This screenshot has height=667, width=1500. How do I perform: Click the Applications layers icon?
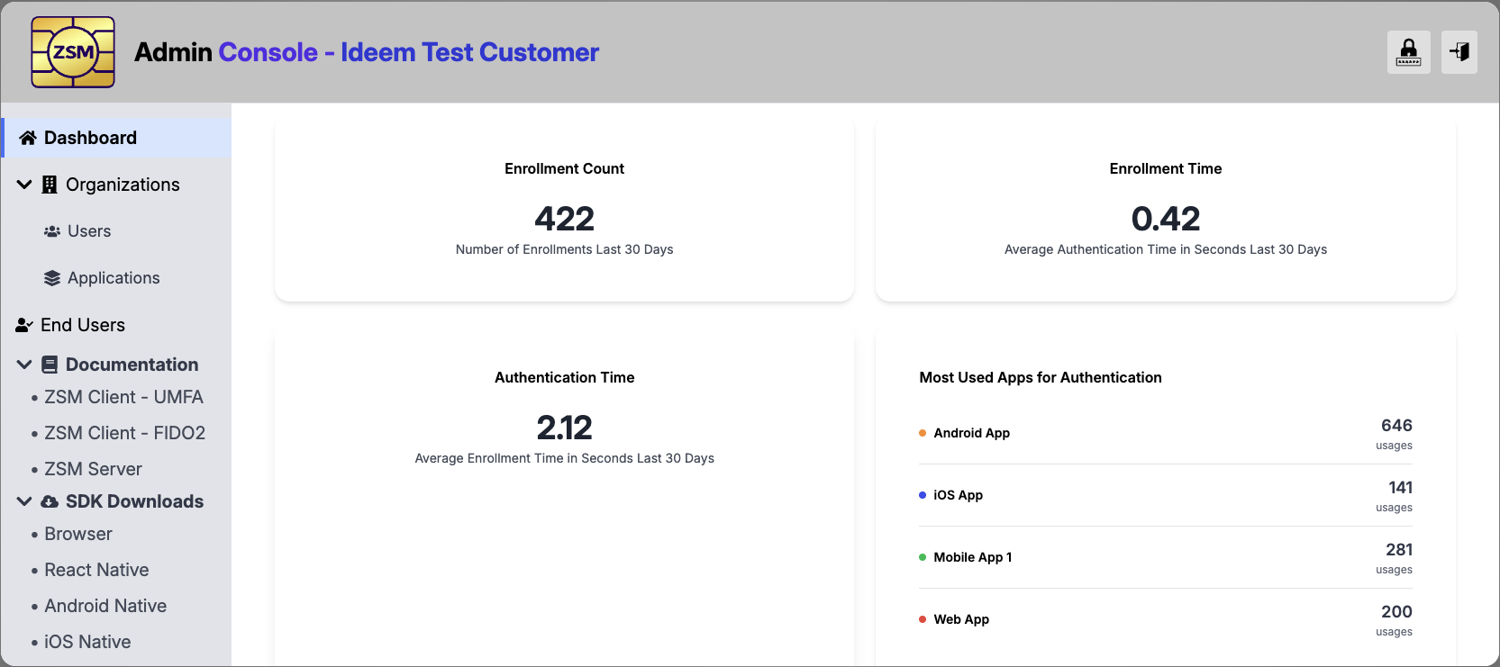pyautogui.click(x=52, y=278)
